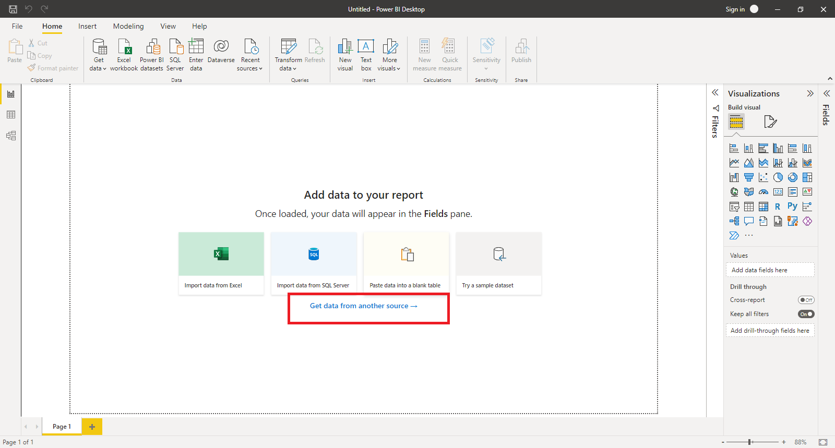Click Paste data into a blank table
This screenshot has height=448, width=835.
406,263
